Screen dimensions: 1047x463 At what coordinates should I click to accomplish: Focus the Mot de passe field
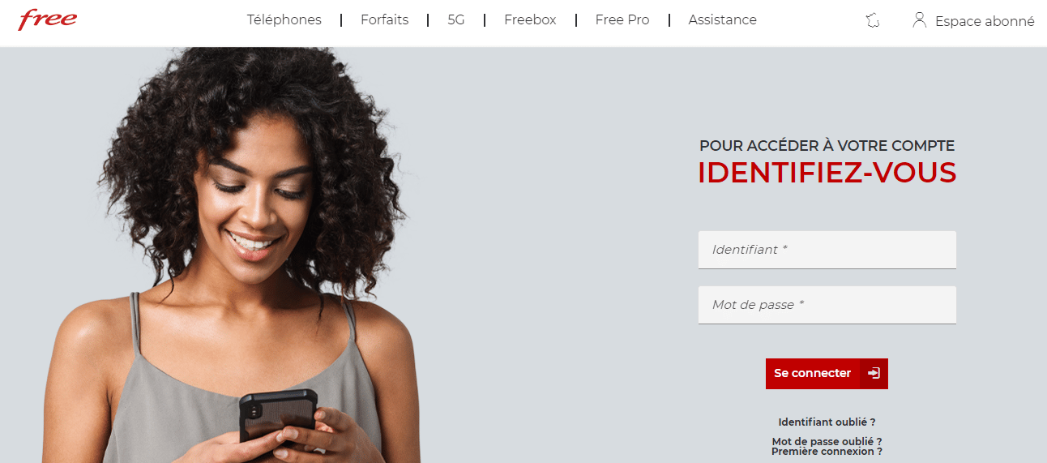pyautogui.click(x=827, y=305)
